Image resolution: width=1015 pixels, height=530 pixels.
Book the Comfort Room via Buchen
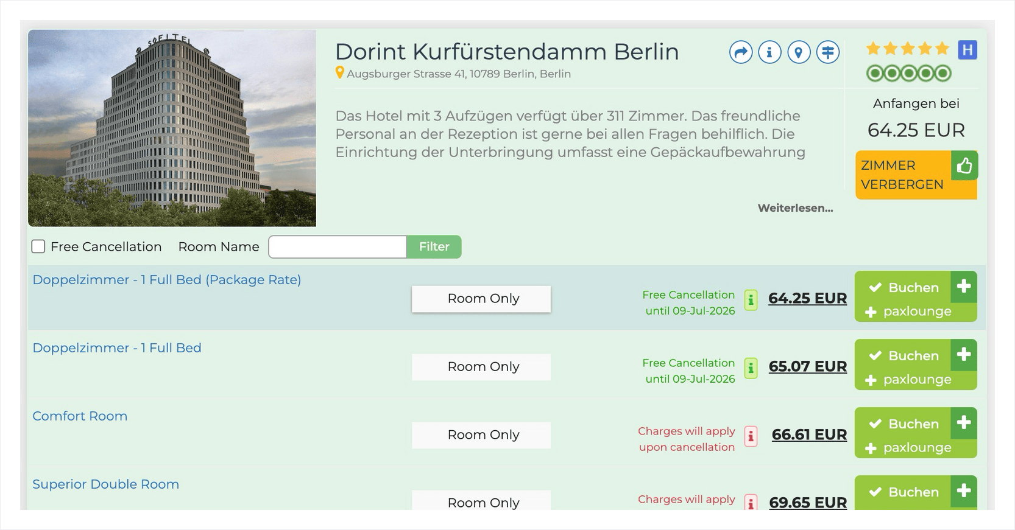click(903, 424)
